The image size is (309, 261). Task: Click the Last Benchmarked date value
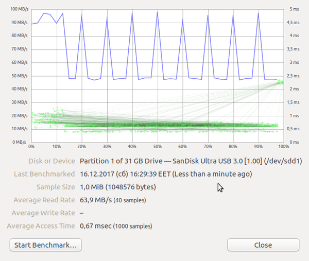[x=166, y=174]
